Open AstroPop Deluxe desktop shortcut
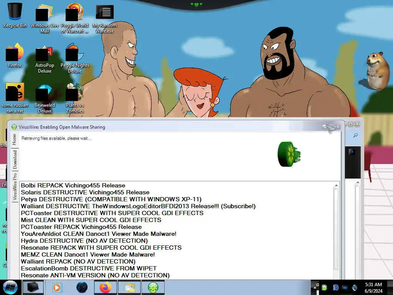 pos(45,58)
